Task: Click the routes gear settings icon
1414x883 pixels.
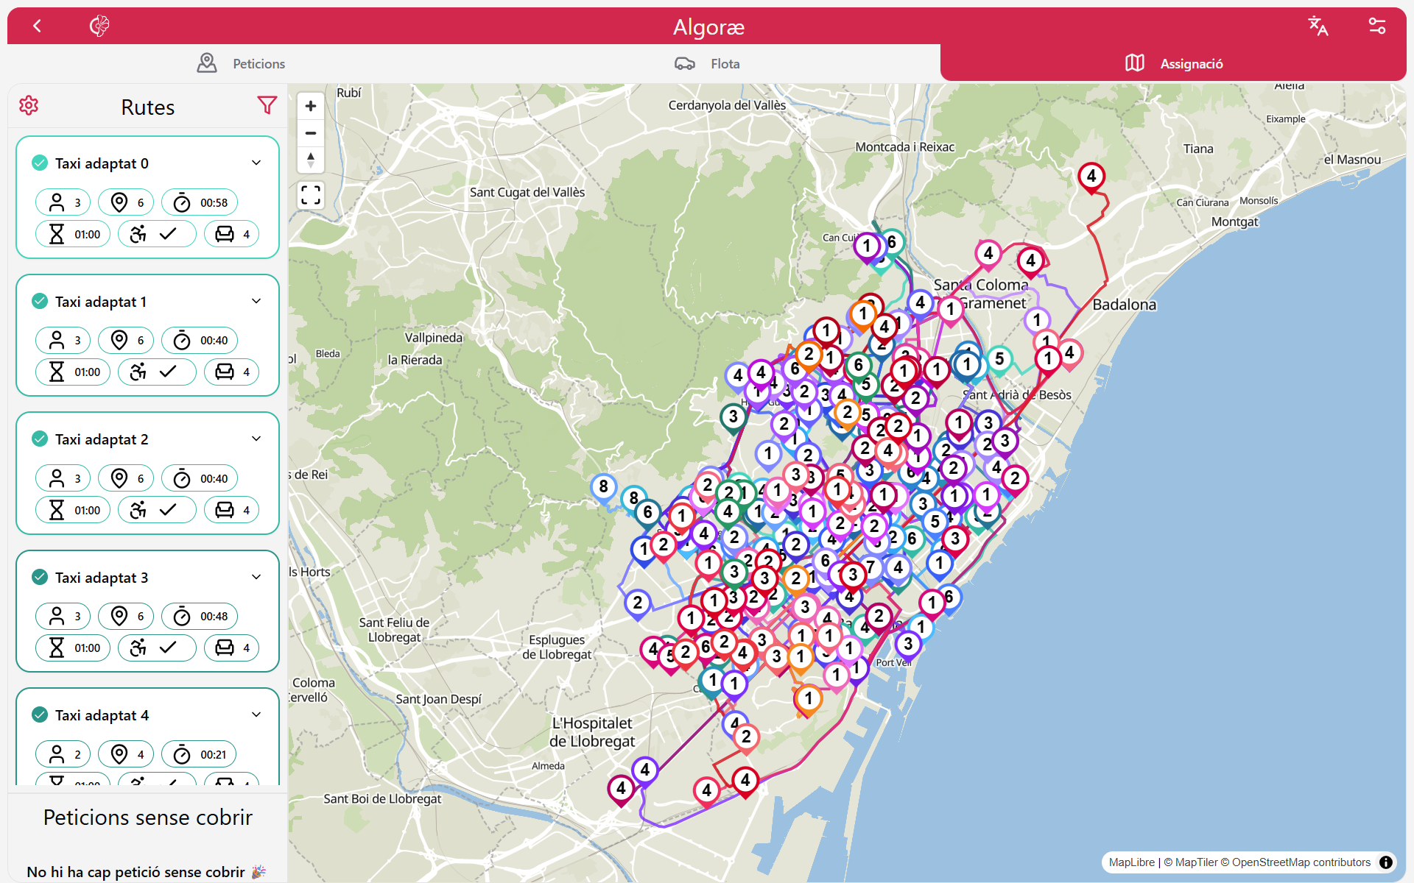Action: pos(29,105)
